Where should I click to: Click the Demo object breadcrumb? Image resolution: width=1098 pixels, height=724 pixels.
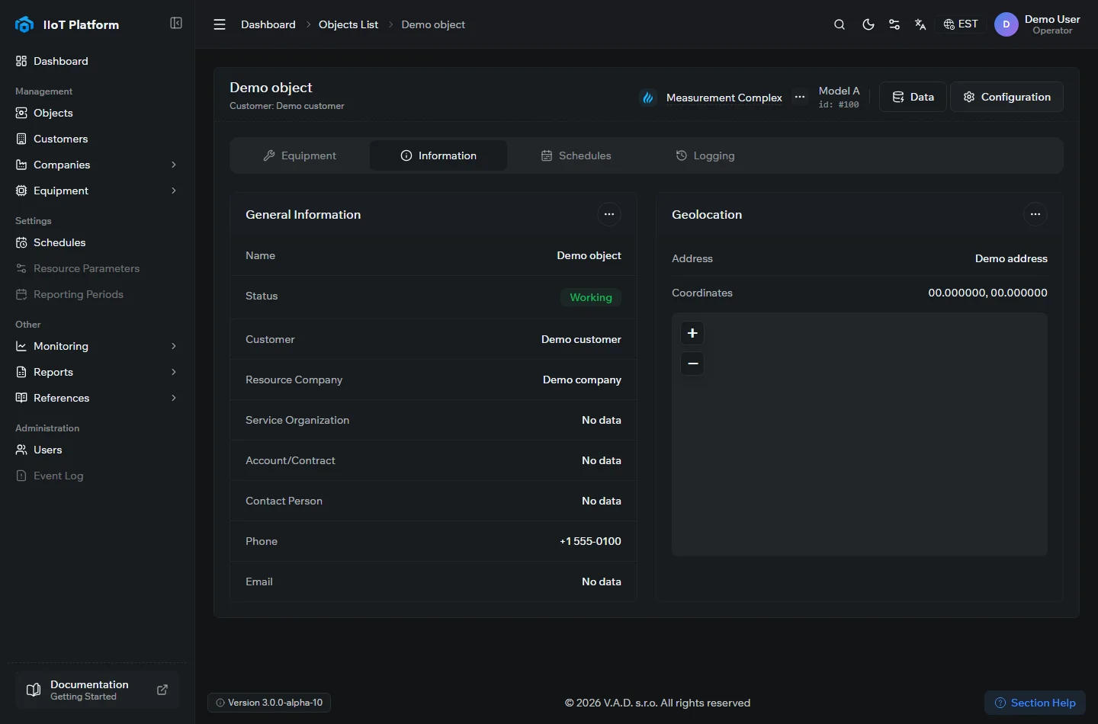point(433,24)
